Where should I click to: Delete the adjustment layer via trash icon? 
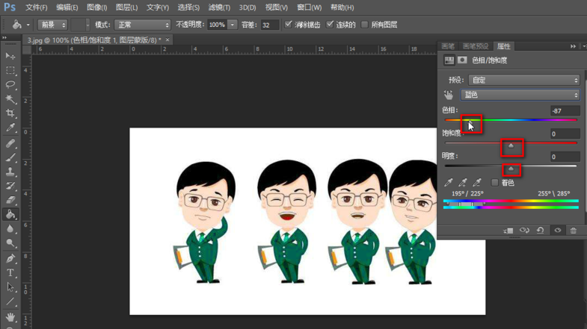pyautogui.click(x=574, y=231)
